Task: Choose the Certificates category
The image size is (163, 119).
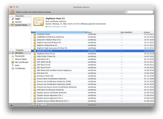Action: (20, 68)
